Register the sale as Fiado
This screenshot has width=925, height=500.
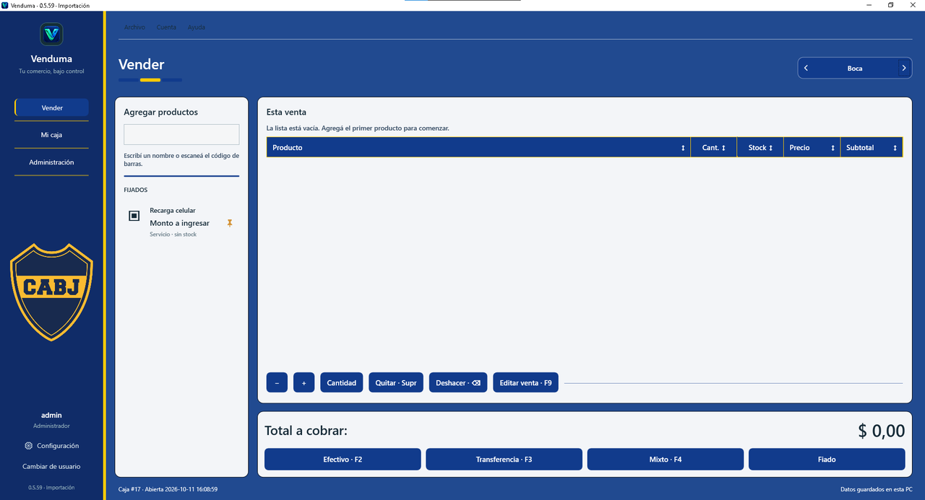pos(827,459)
